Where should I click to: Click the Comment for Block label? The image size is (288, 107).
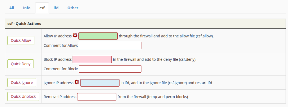pos(61,69)
